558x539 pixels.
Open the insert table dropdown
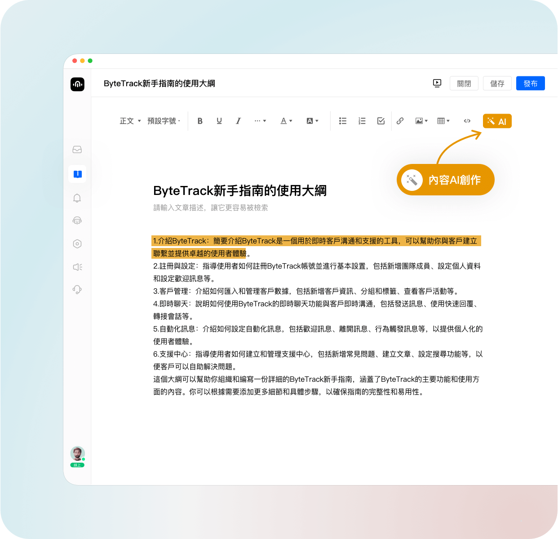point(443,121)
